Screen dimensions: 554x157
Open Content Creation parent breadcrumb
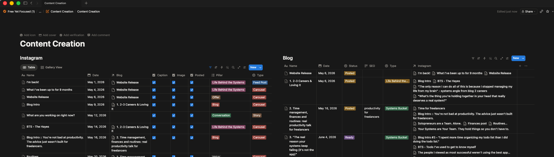[59, 12]
